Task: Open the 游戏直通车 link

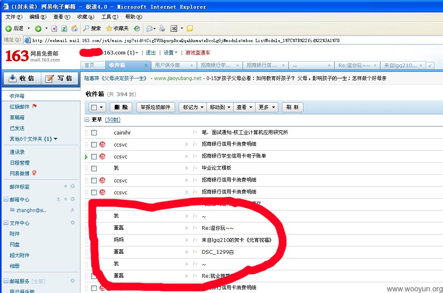Action: pyautogui.click(x=198, y=53)
